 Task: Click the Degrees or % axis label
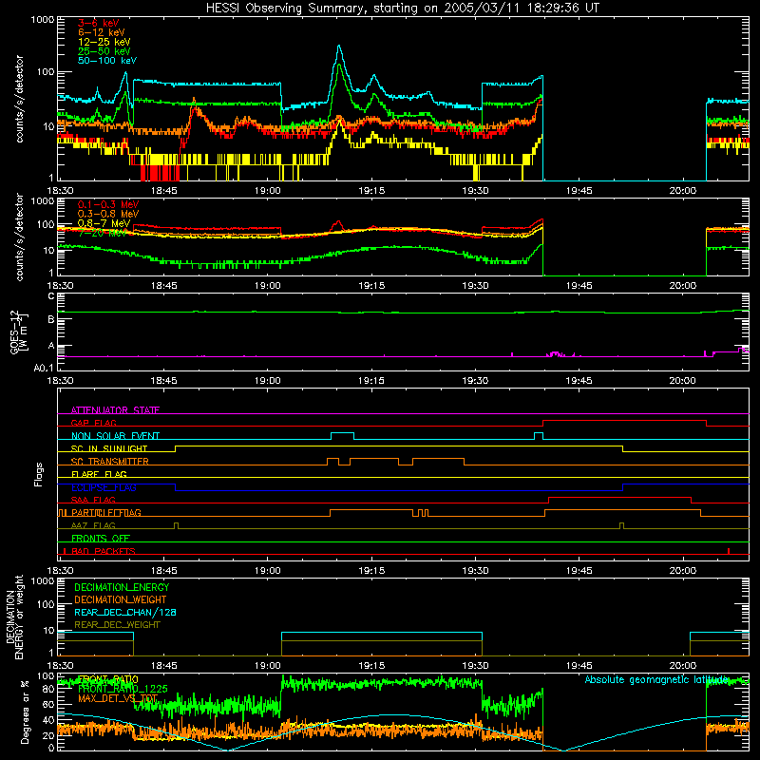(x=25, y=712)
